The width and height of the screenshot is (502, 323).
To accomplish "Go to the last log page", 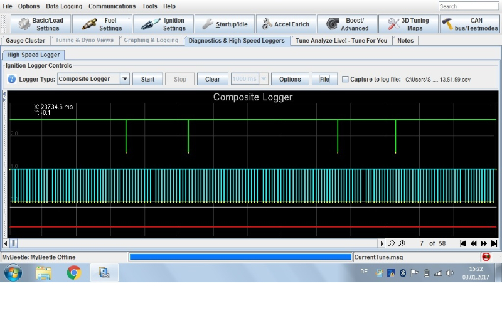I will [x=494, y=243].
